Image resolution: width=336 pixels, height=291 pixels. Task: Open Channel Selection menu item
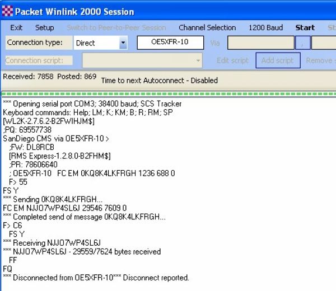(x=207, y=27)
